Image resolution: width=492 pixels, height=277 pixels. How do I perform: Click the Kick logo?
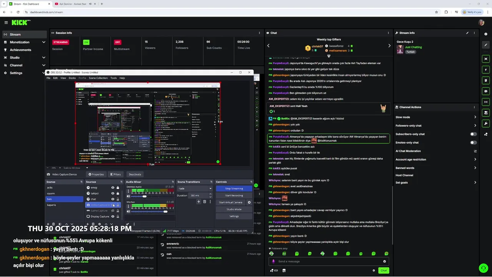20,23
